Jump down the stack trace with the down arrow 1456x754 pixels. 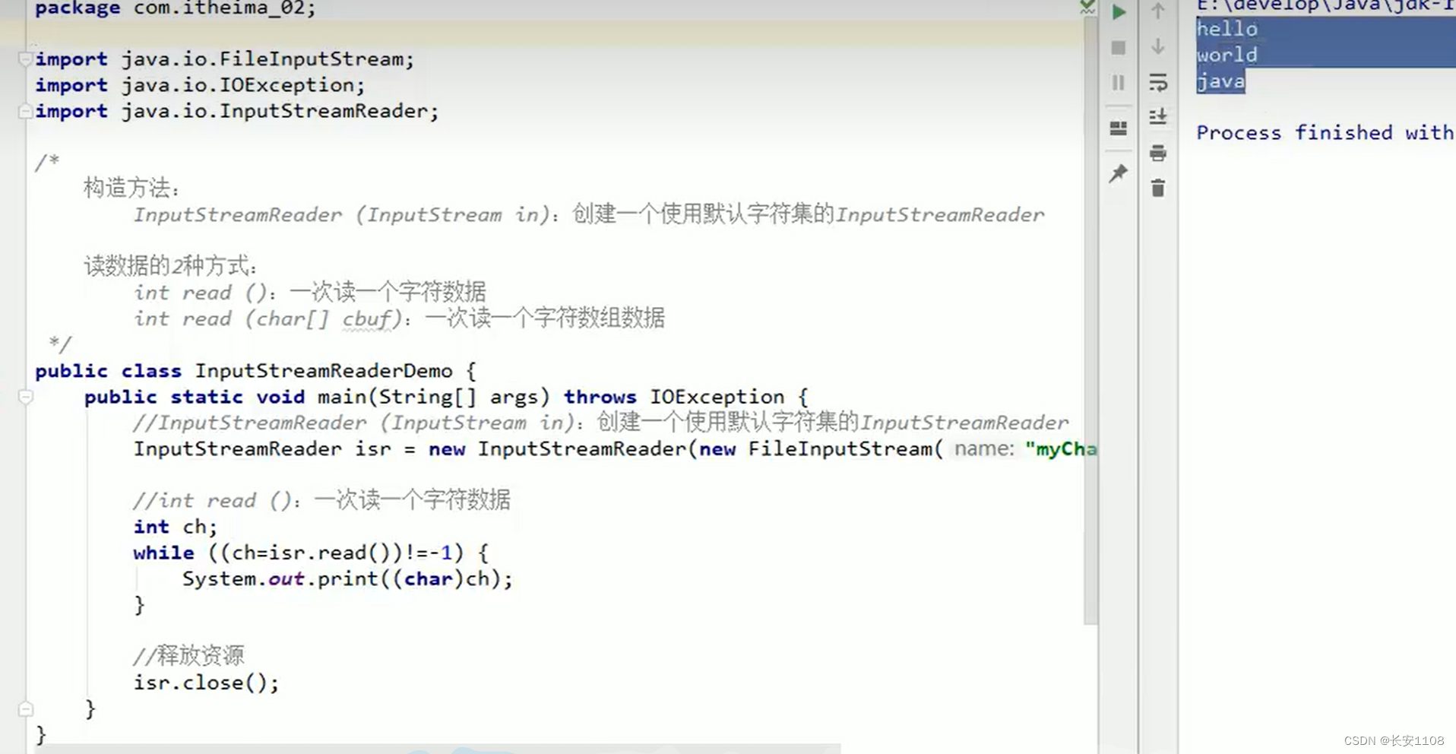pyautogui.click(x=1158, y=46)
